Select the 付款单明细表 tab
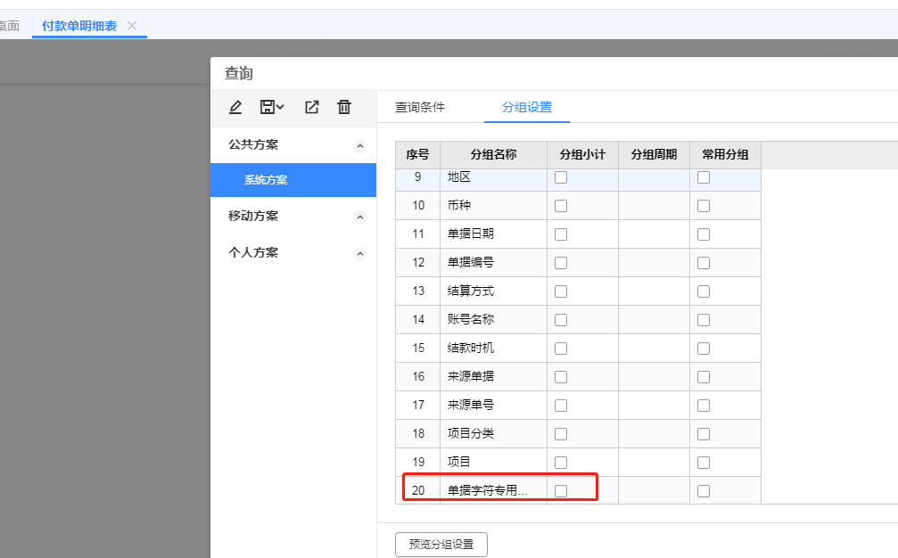The image size is (898, 558). (79, 26)
